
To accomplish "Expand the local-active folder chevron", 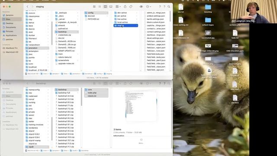I will [x=137, y=22].
